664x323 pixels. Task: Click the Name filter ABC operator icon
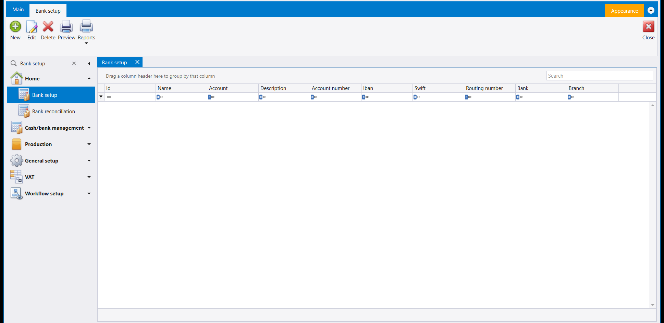click(x=160, y=97)
